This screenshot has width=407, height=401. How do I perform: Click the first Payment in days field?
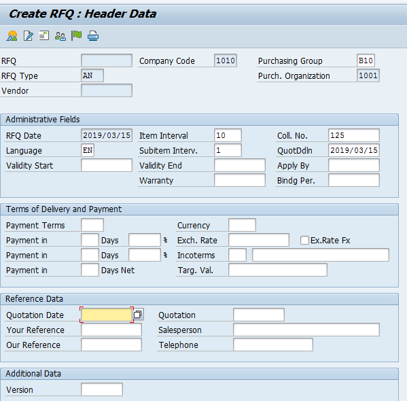tap(90, 240)
